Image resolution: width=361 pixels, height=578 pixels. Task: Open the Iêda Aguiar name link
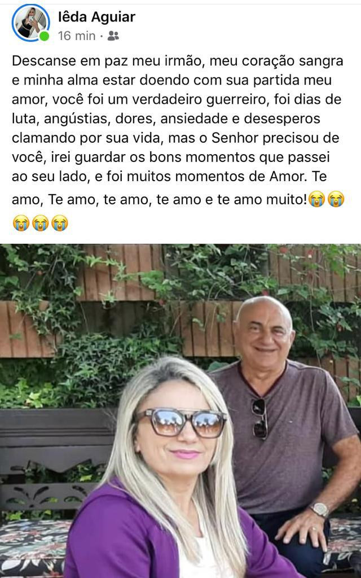[x=97, y=17]
